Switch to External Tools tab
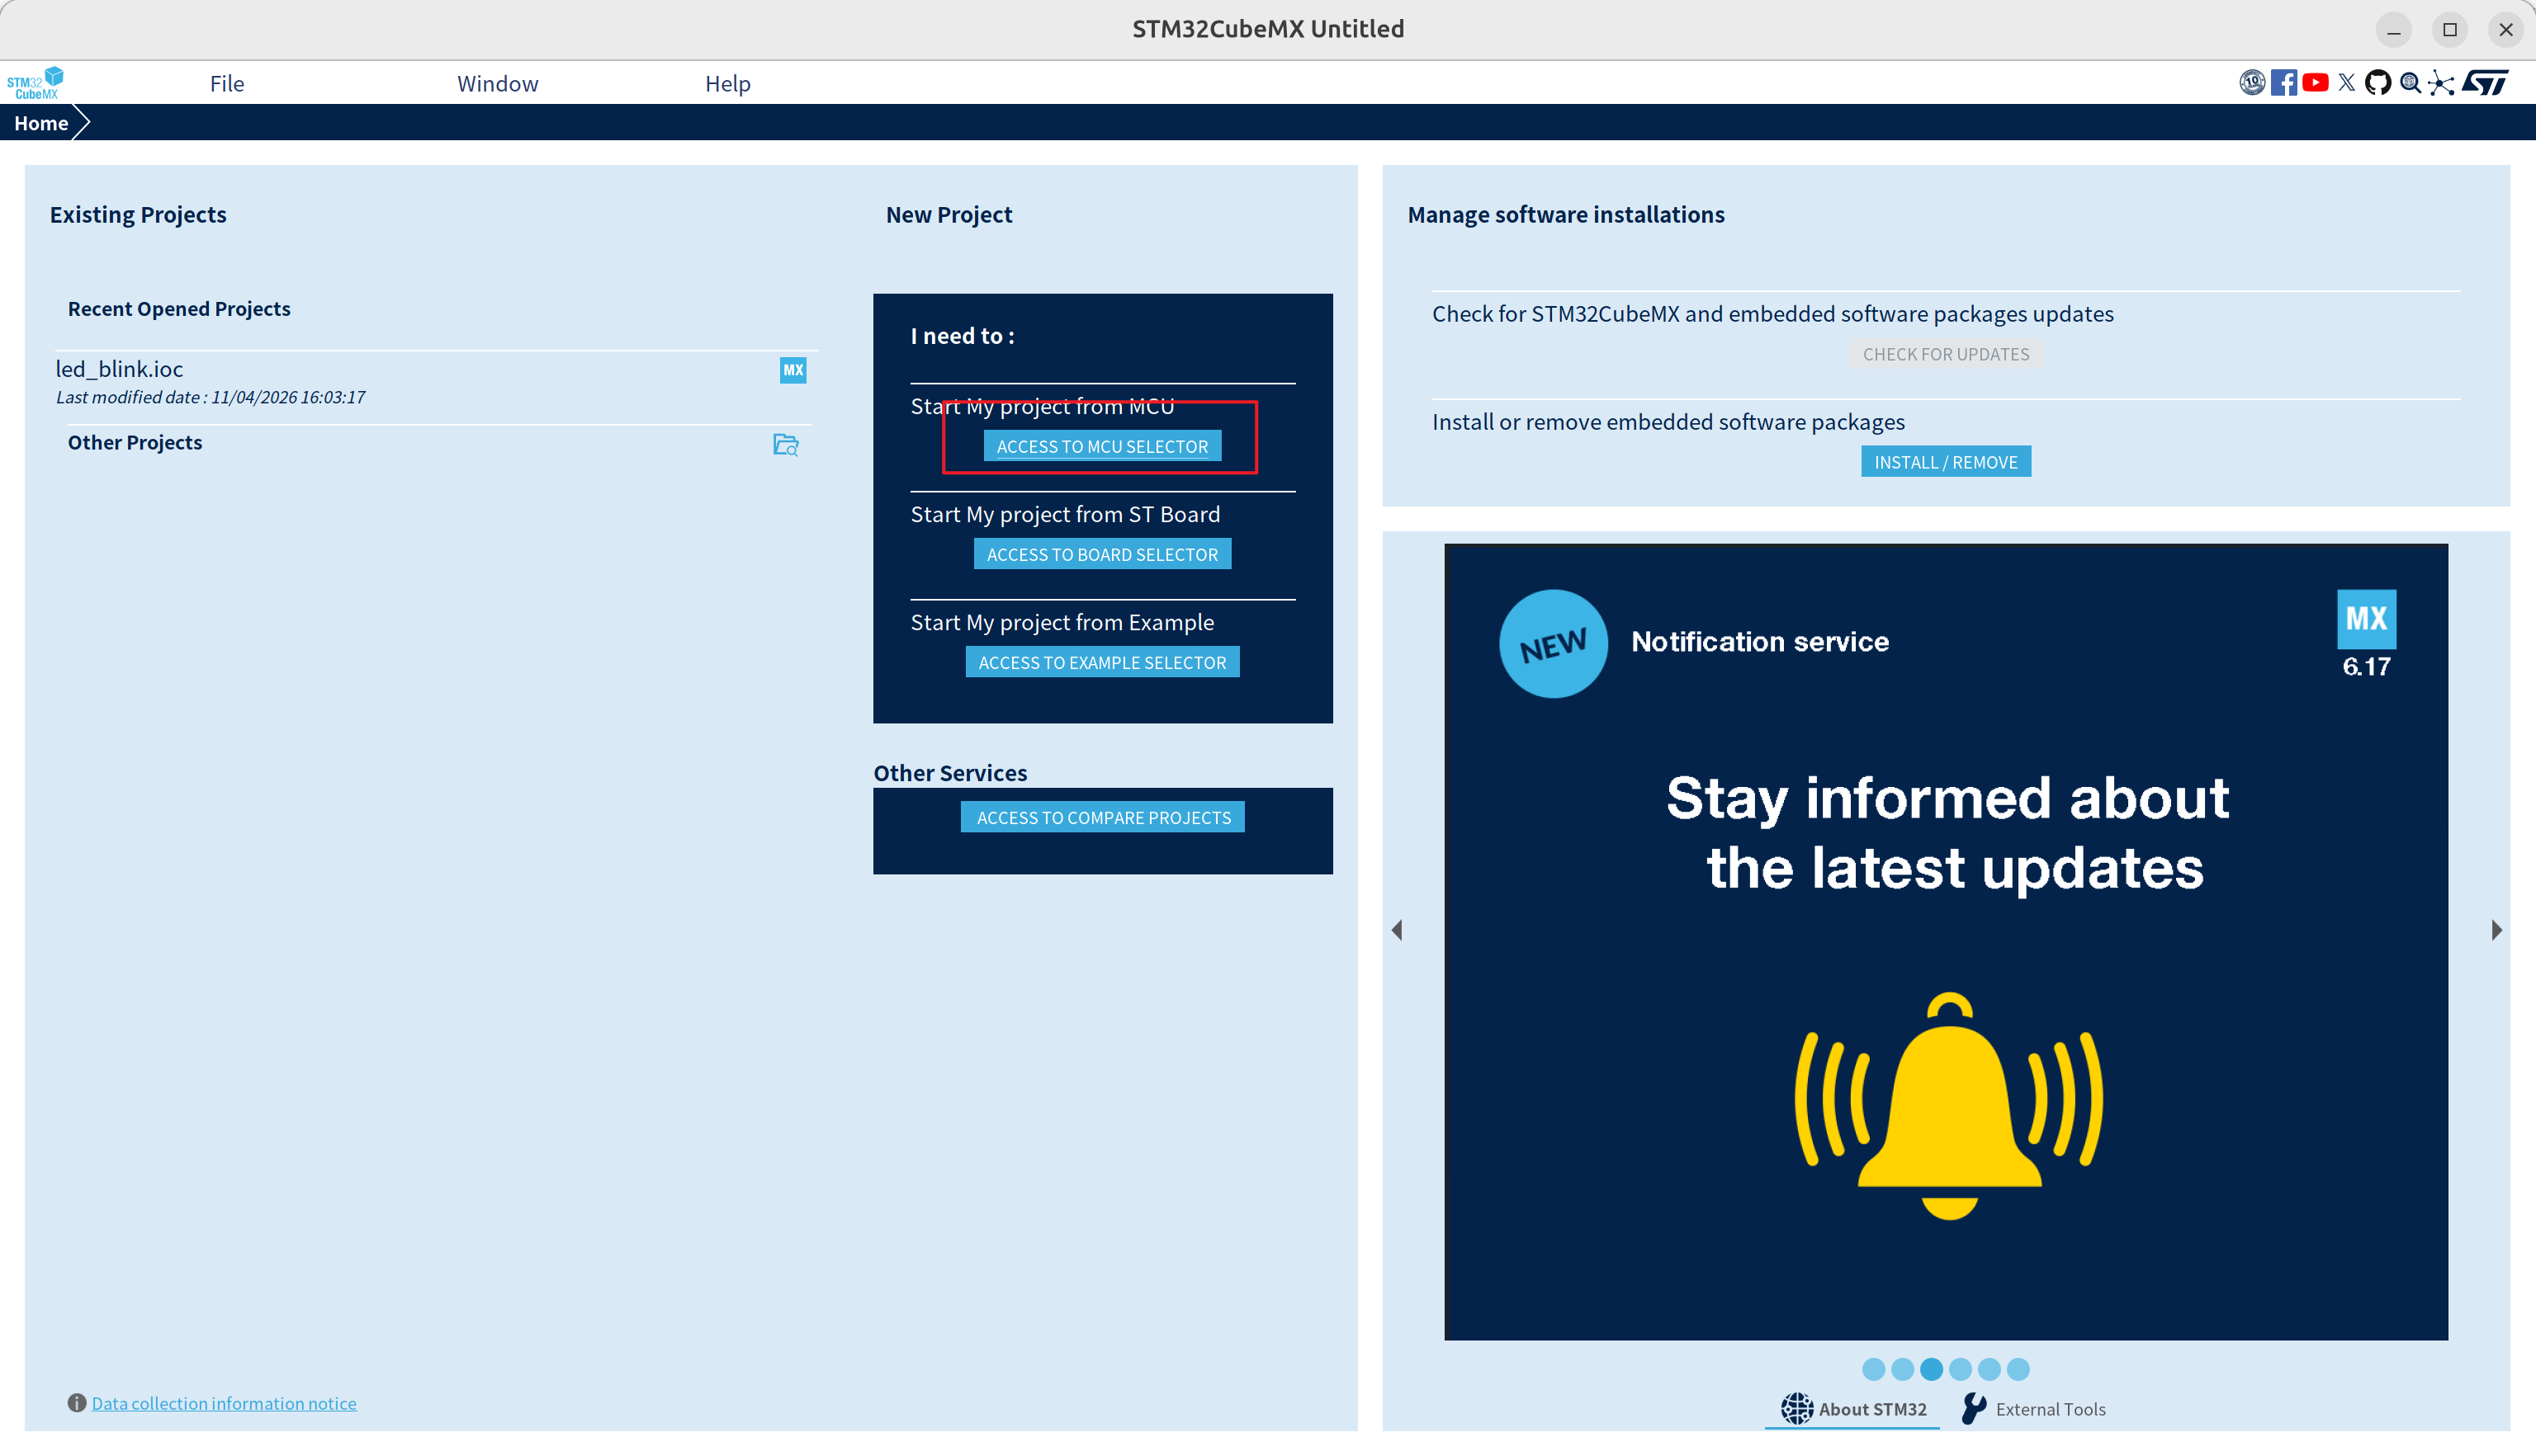2536x1456 pixels. 2035,1409
